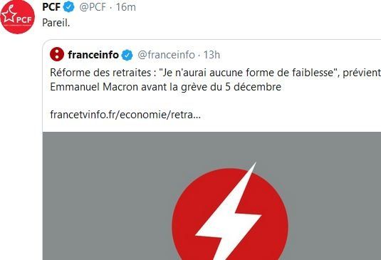Screen dimensions: 381x260
Task: Click PCF's blue verified badge
Action: (69, 7)
